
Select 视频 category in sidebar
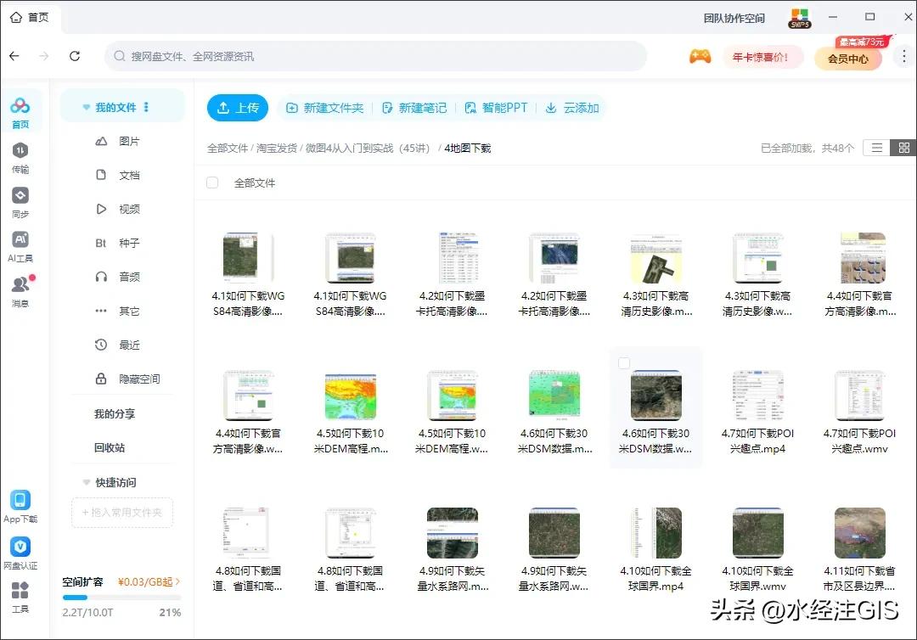point(129,209)
